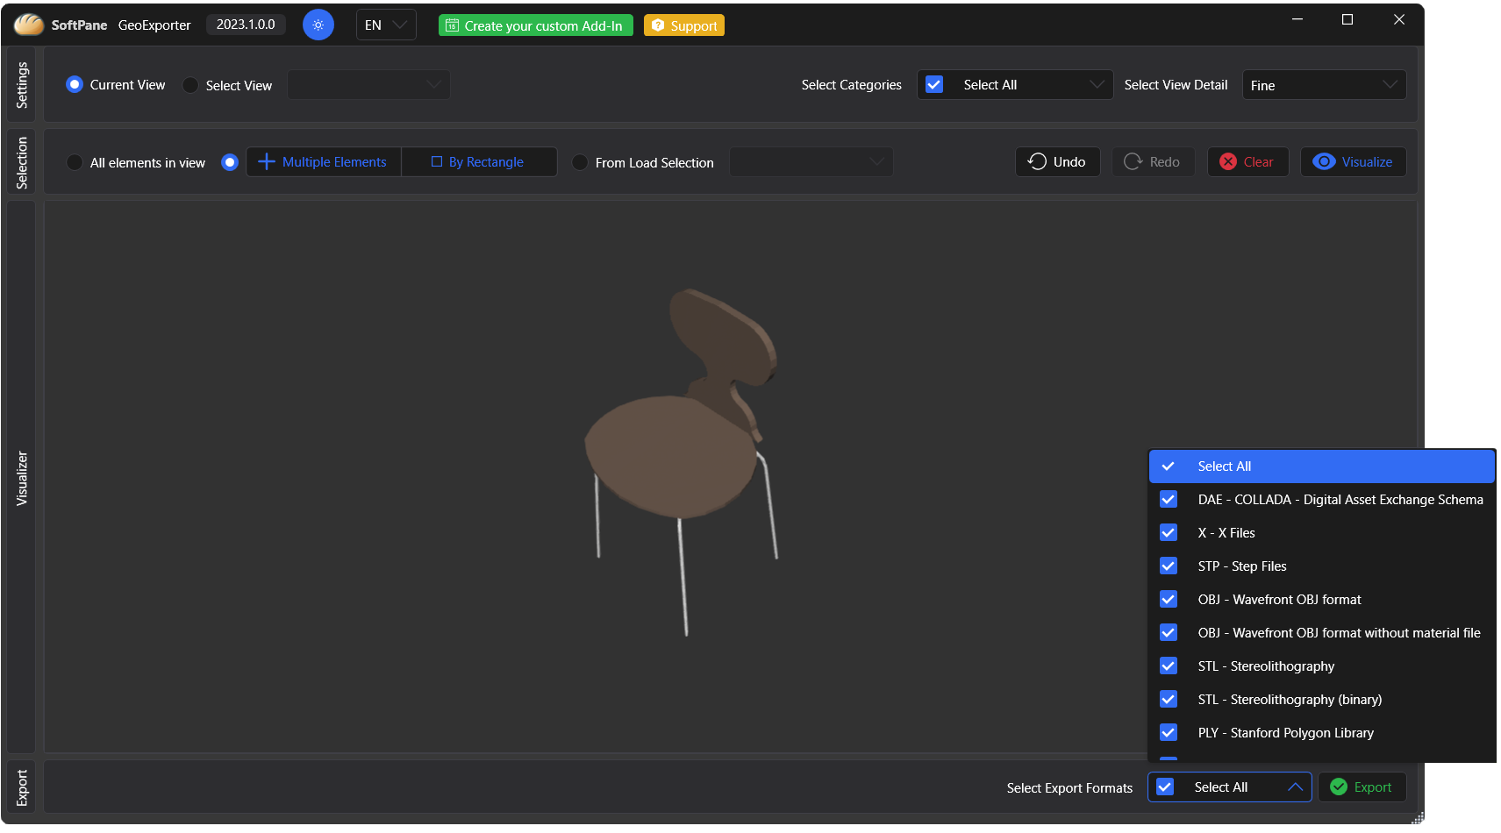The image size is (1501, 833).
Task: Uncheck OBJ without material file checkbox
Action: click(x=1169, y=632)
